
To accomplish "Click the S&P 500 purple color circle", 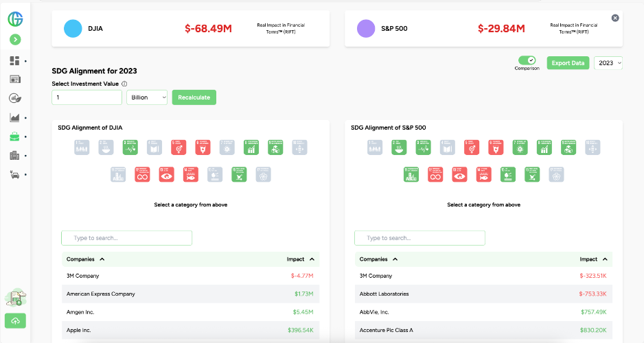I will (x=366, y=29).
